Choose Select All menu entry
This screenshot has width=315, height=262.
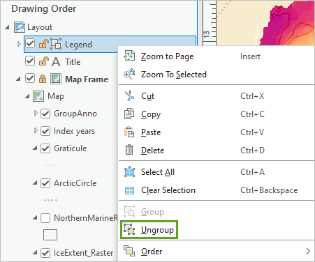click(217, 172)
